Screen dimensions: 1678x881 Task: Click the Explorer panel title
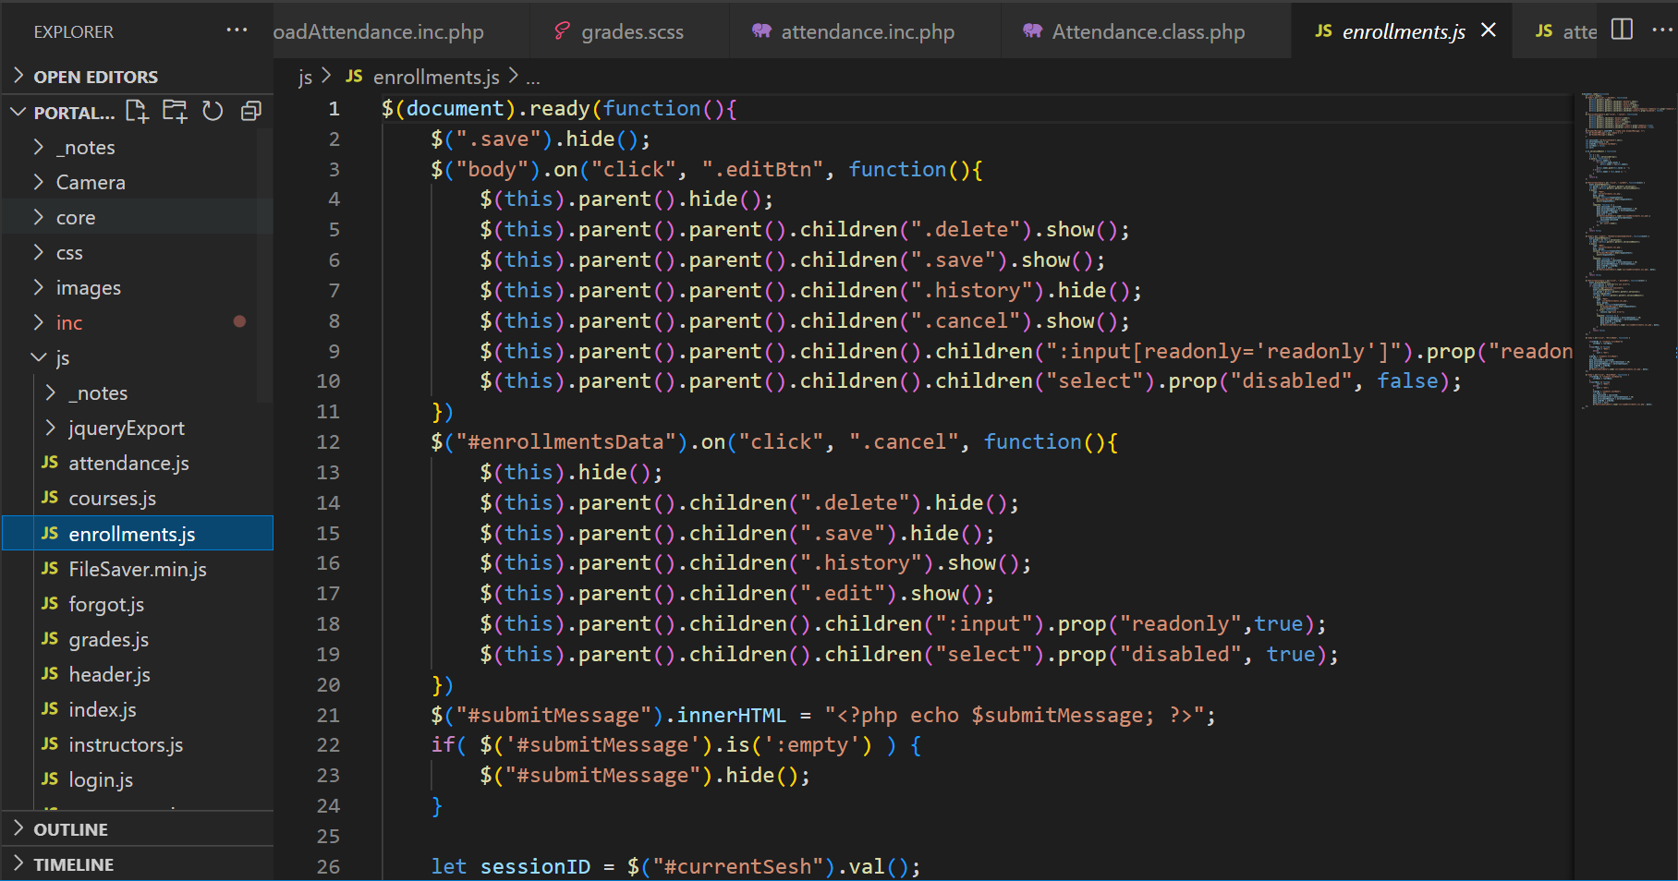[74, 31]
